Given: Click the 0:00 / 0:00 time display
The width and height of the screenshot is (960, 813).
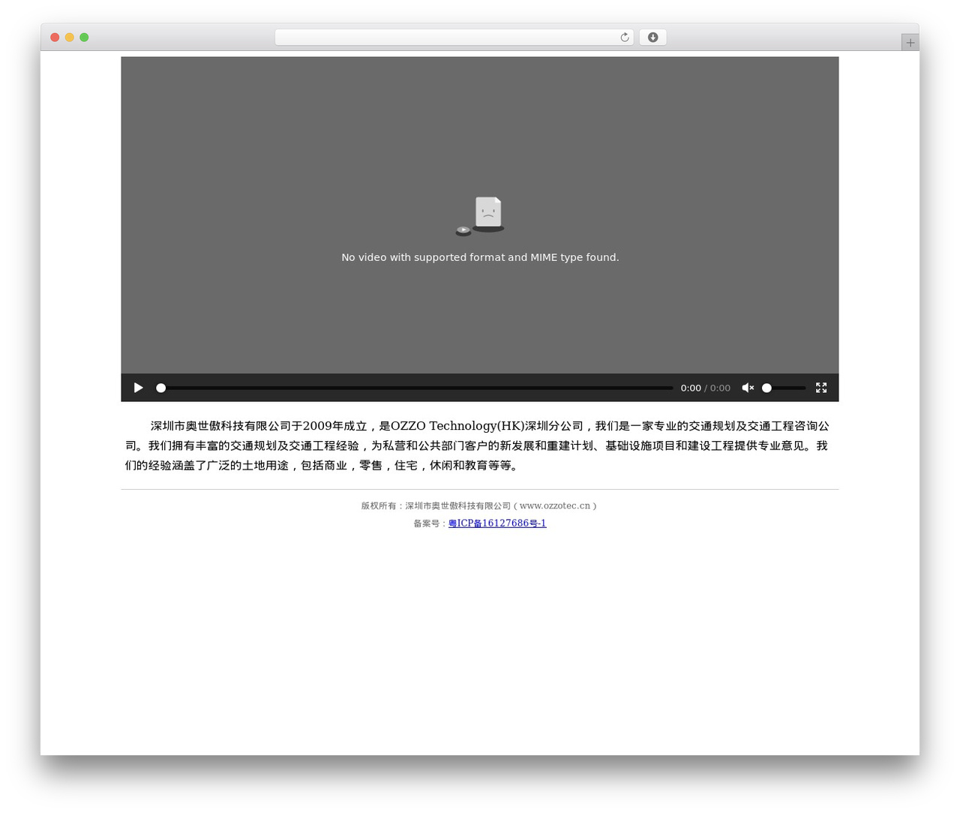Looking at the screenshot, I should [x=705, y=388].
